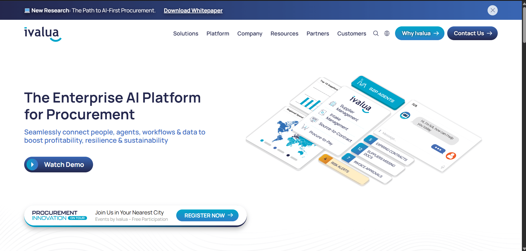Open the Resources menu
Screen dimensions: 526x251
point(284,34)
